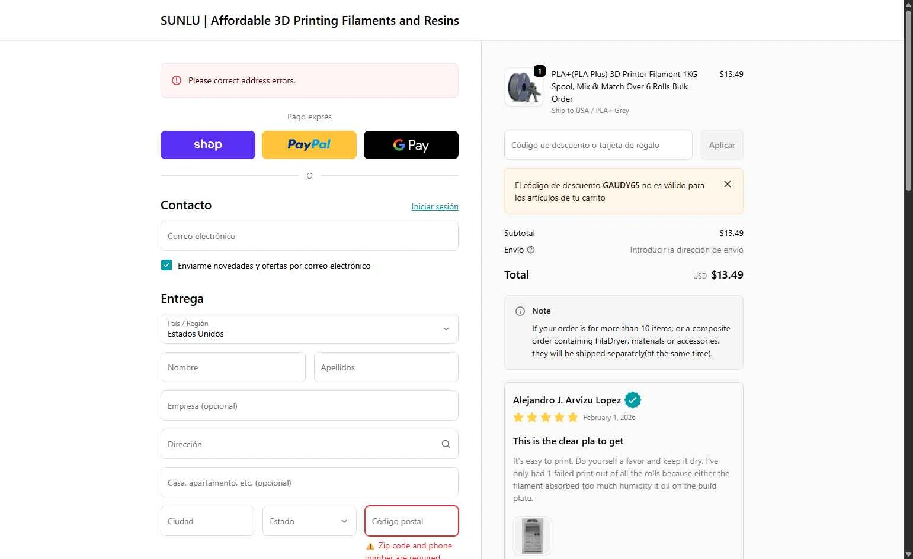Open the País / Región dropdown

[x=309, y=328]
